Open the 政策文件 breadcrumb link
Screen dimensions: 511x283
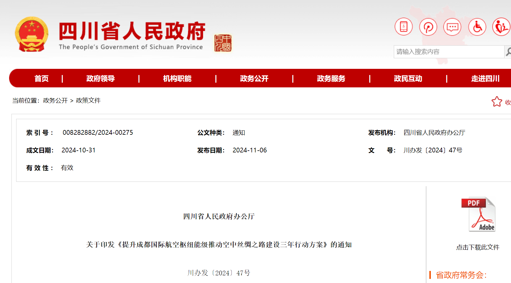click(x=88, y=101)
